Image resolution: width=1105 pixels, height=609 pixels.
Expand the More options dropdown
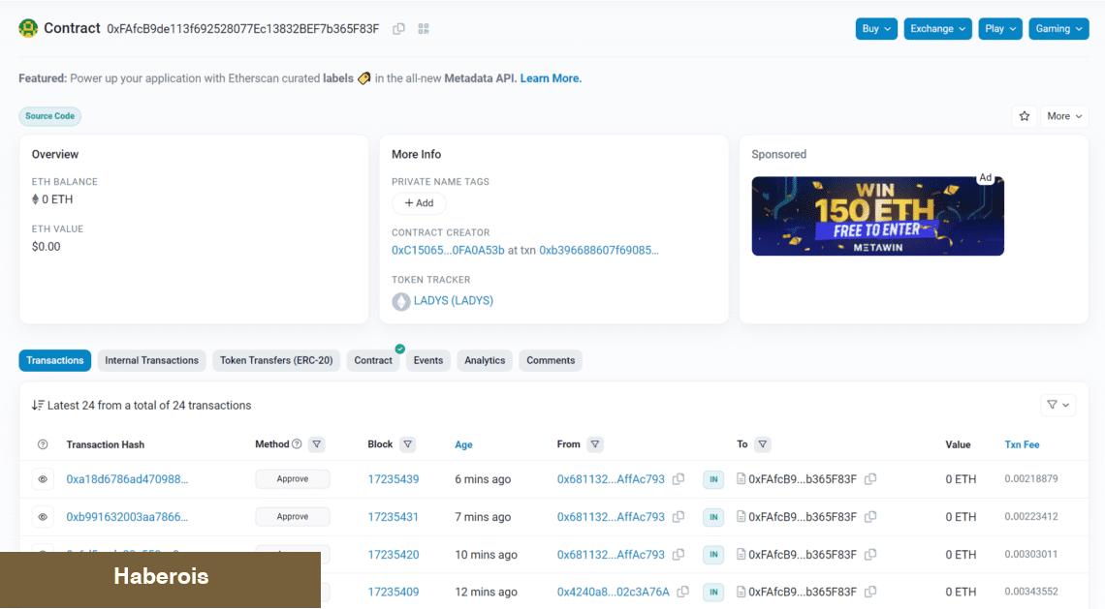[x=1064, y=116]
